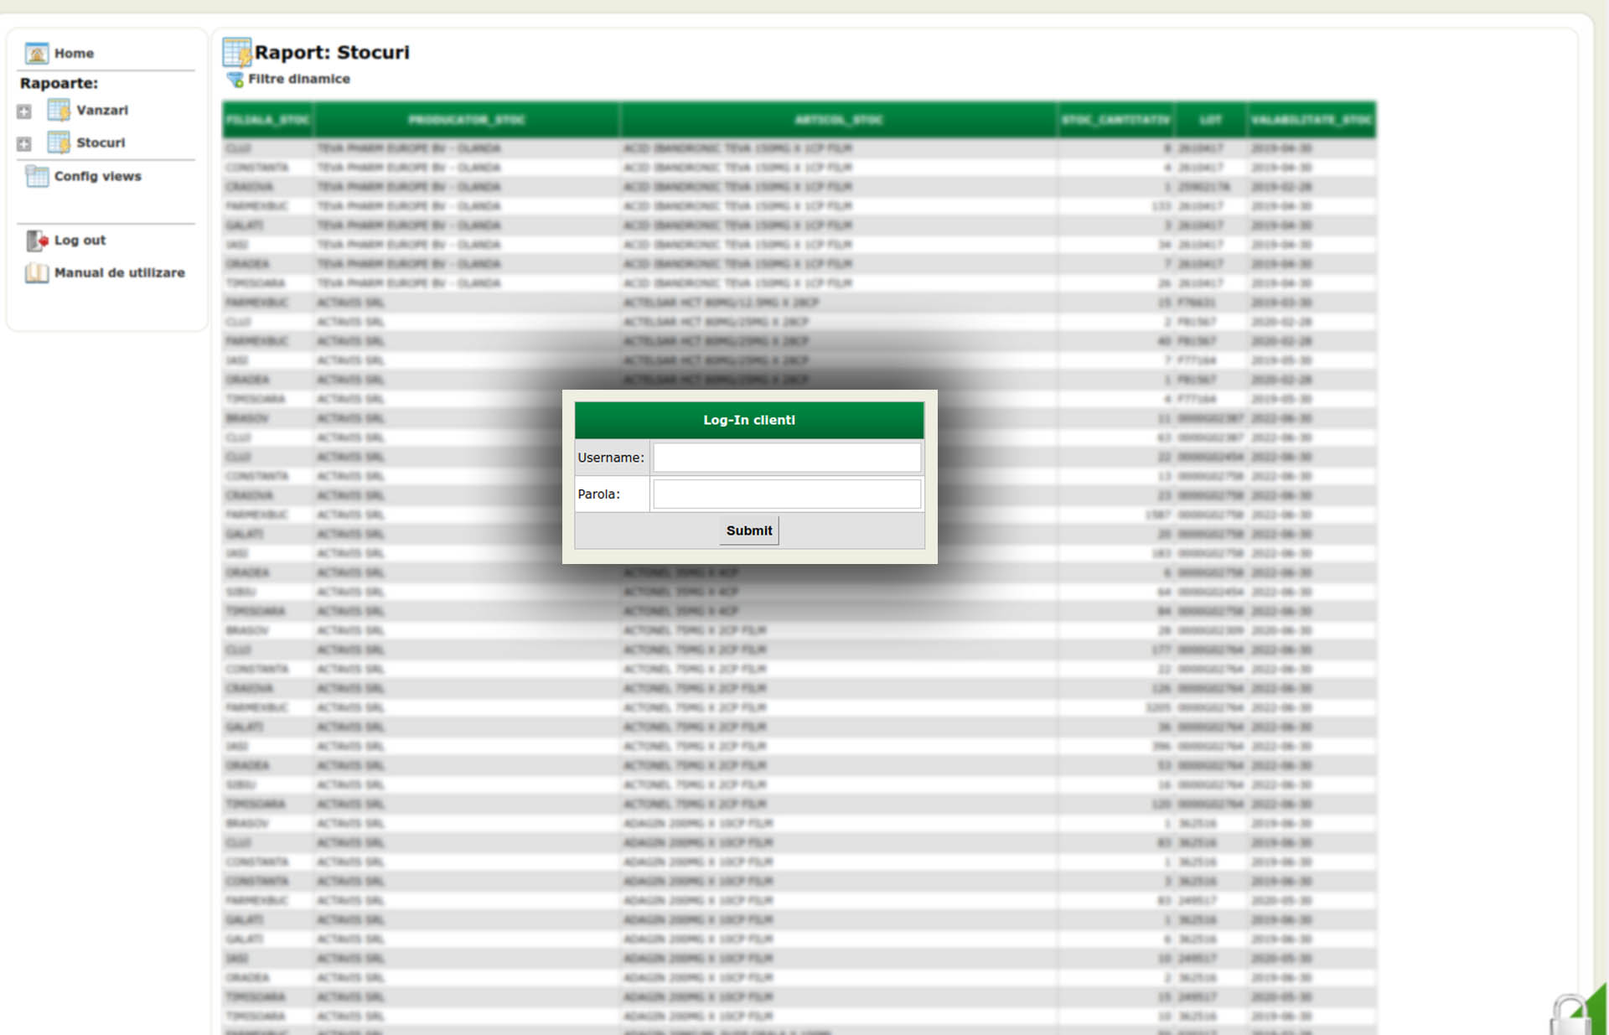Click the Manual de utilizare book icon

coord(37,273)
